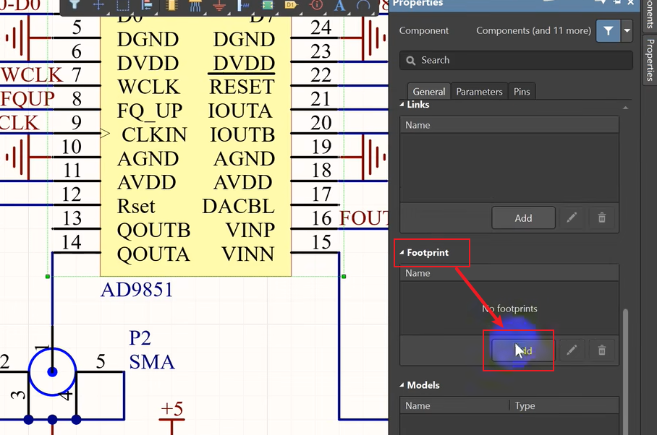Open the Align objects tool
This screenshot has height=435, width=657.
pyautogui.click(x=147, y=4)
